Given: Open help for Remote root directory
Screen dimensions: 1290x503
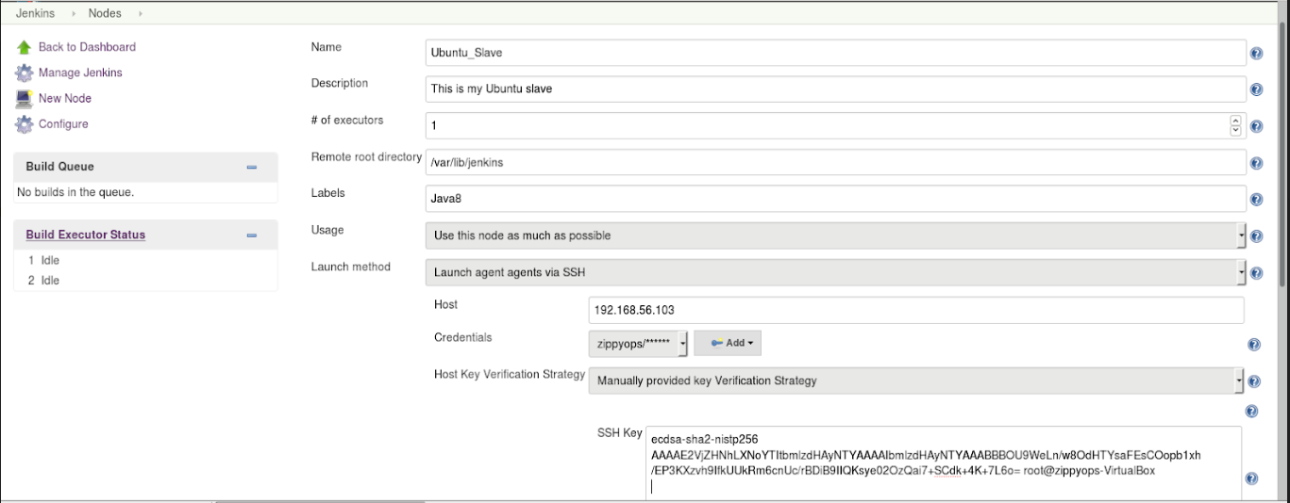Looking at the screenshot, I should (x=1256, y=163).
